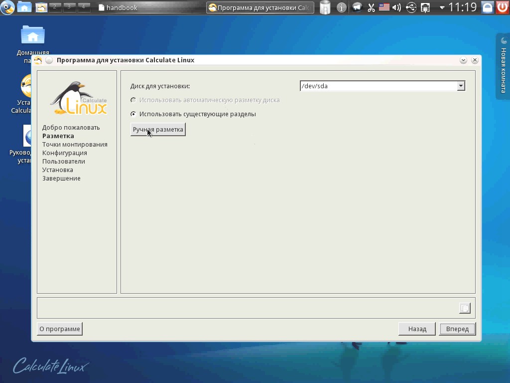Close the installer window
The image size is (510, 383).
(x=475, y=60)
